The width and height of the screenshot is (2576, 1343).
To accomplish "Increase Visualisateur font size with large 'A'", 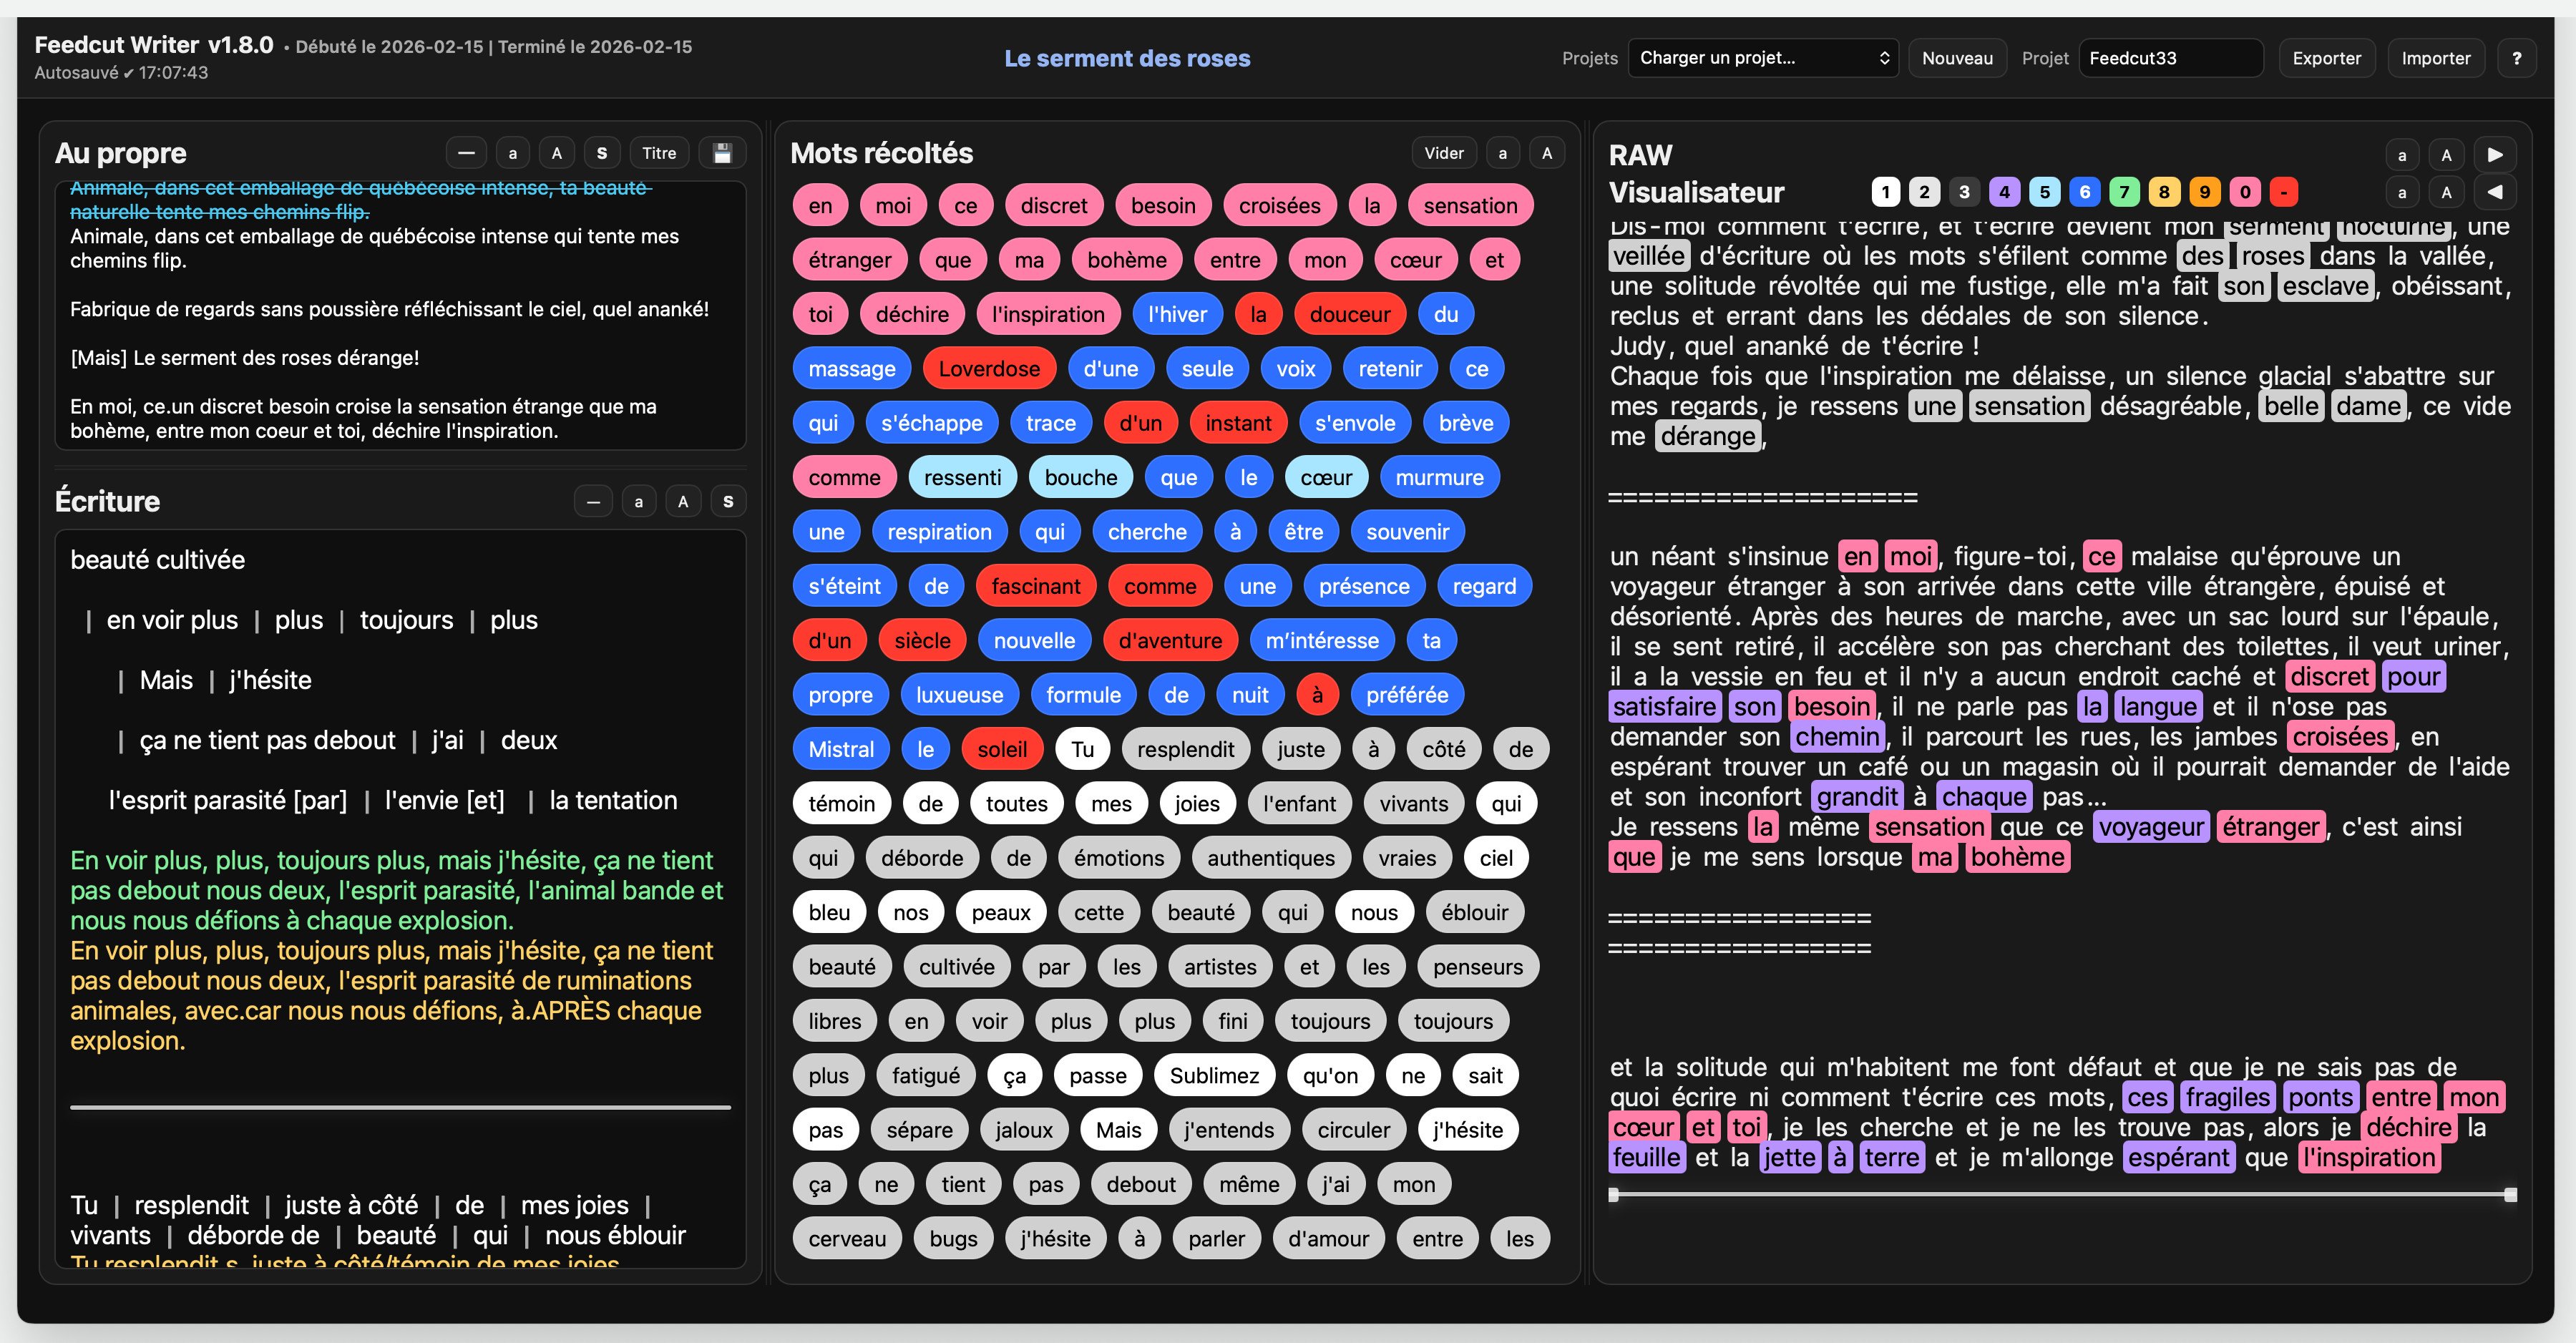I will (2447, 191).
